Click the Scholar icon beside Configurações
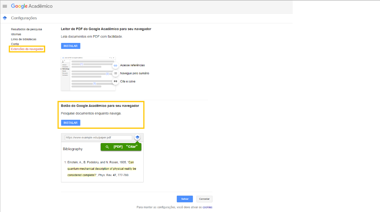Image resolution: width=380 pixels, height=212 pixels. [5, 18]
